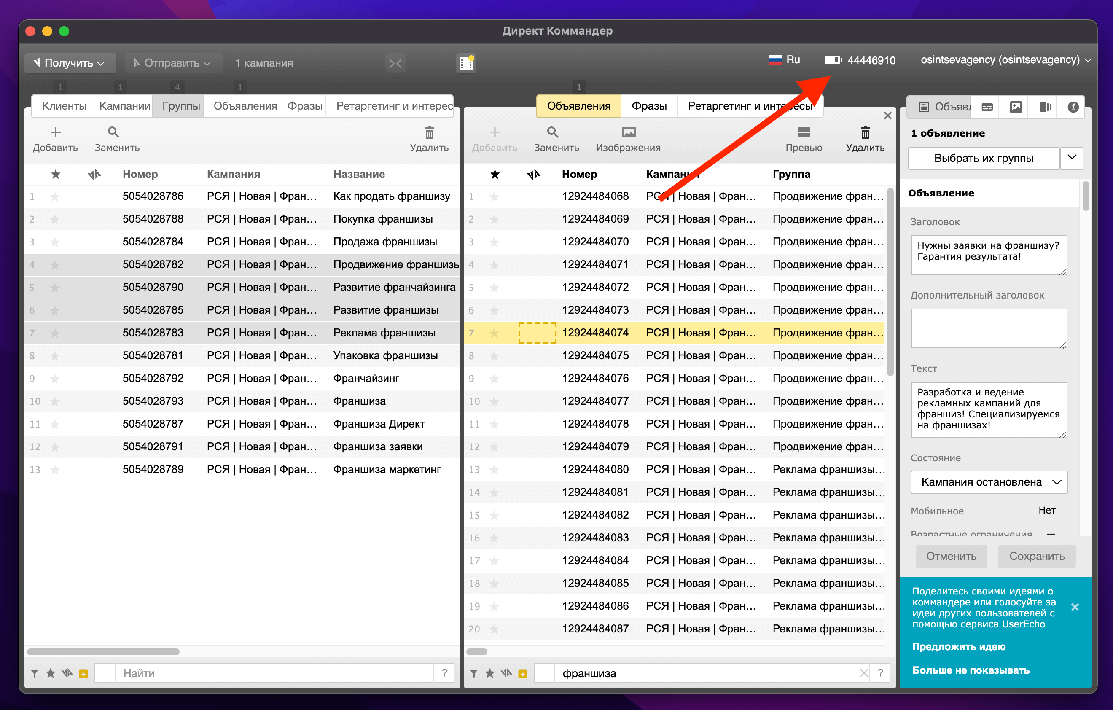Sort groups by Название column
Screen dimensions: 1113x710
(359, 174)
